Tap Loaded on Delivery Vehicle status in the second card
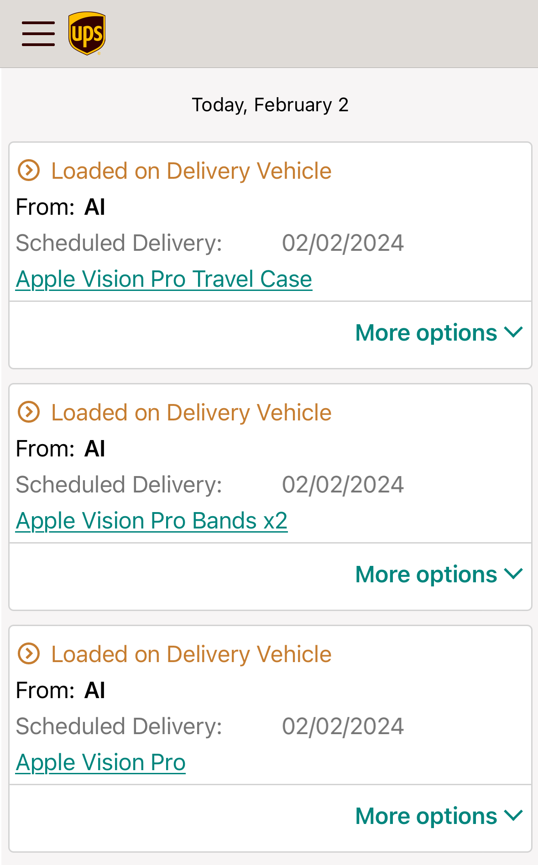This screenshot has height=865, width=538. pos(191,413)
